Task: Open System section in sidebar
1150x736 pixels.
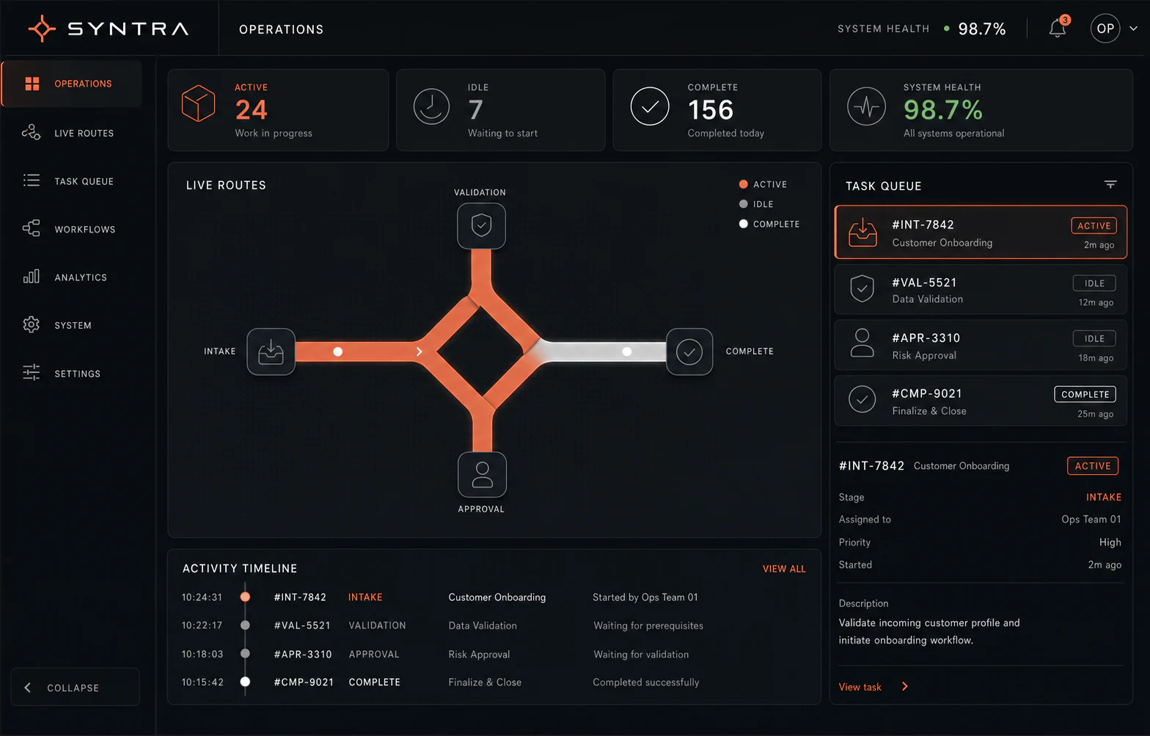Action: click(72, 325)
